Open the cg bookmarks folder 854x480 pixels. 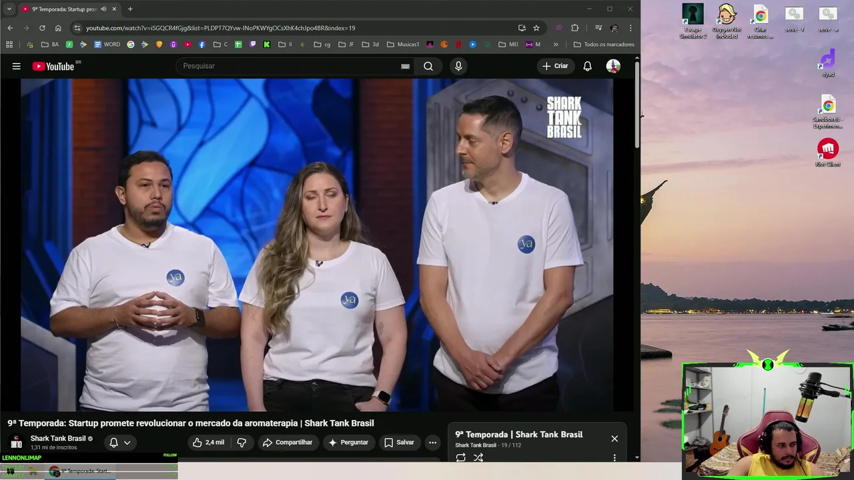click(x=322, y=45)
